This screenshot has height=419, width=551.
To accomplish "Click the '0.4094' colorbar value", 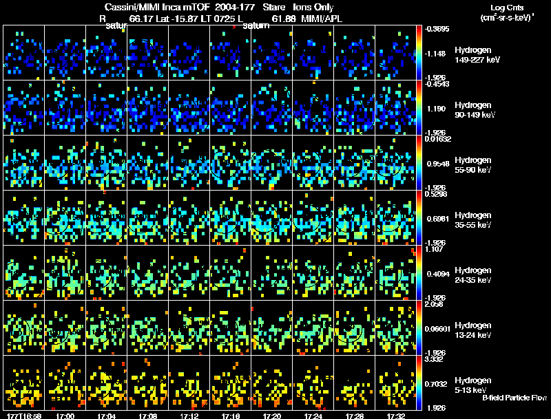I will (x=438, y=274).
